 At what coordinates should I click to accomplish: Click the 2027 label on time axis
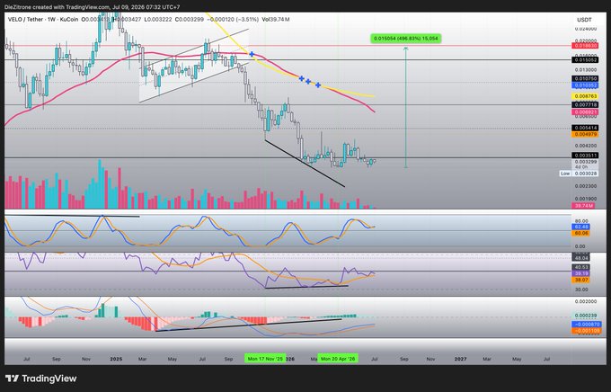(461, 359)
